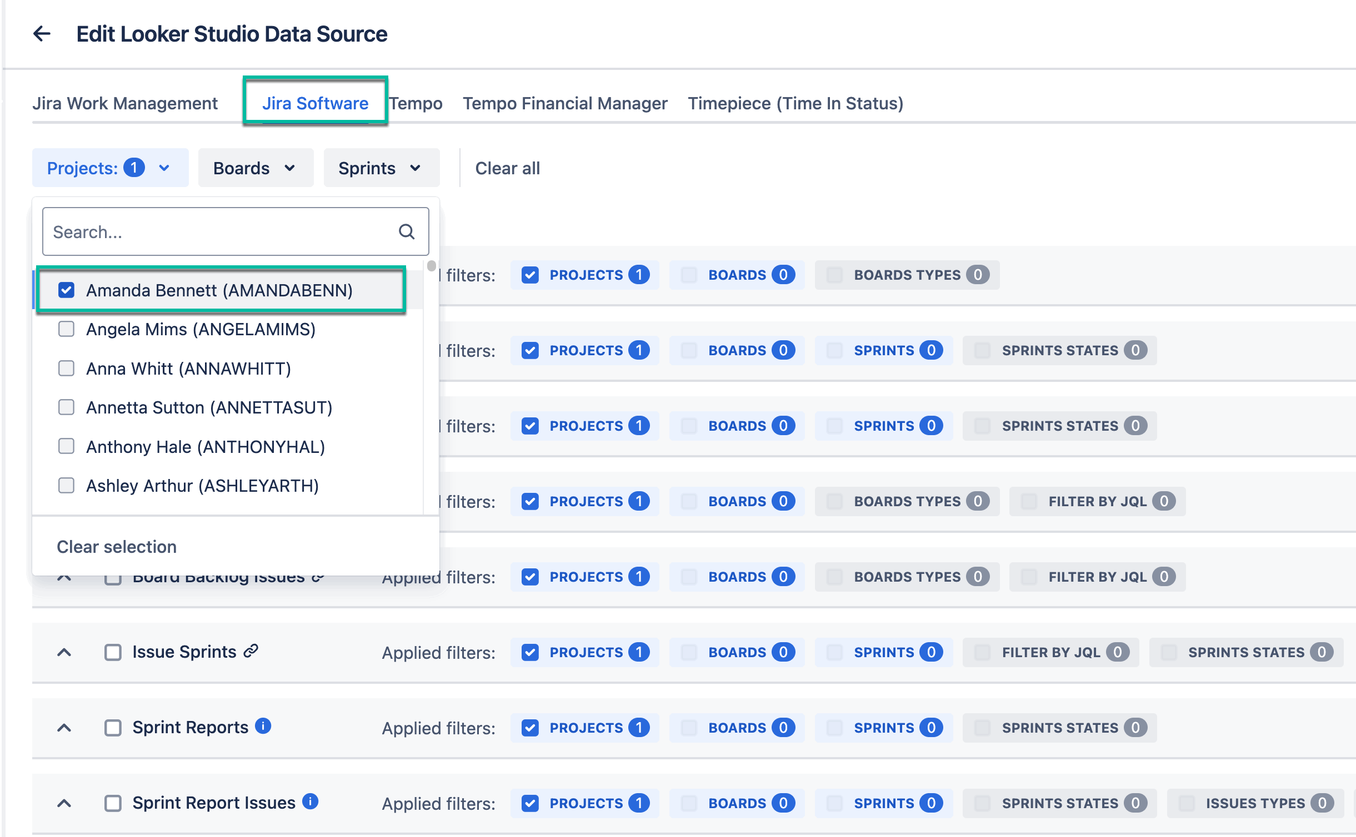Check the Angela Mims (ANGELAMIMS) project
This screenshot has width=1356, height=837.
tap(67, 329)
